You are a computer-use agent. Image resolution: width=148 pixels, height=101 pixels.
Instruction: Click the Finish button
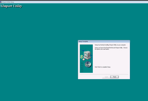pyautogui.click(x=114, y=77)
